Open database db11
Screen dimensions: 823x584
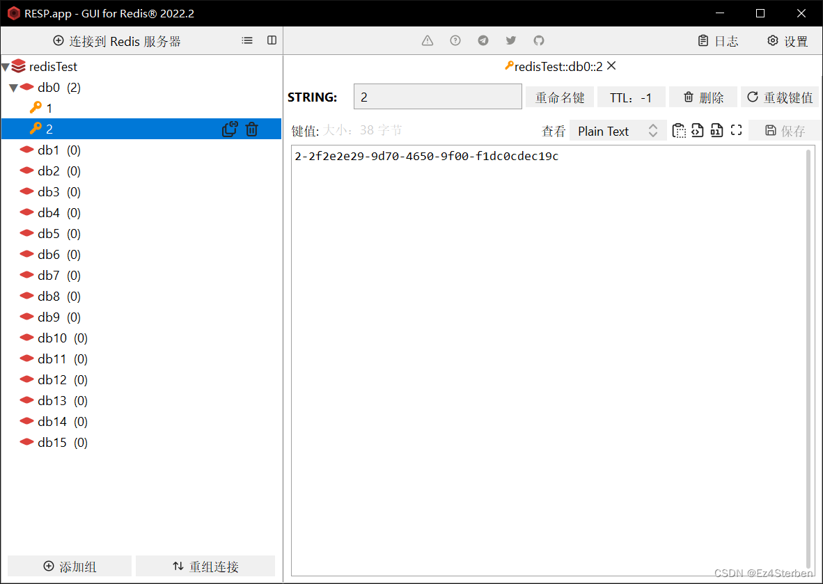(x=141, y=359)
